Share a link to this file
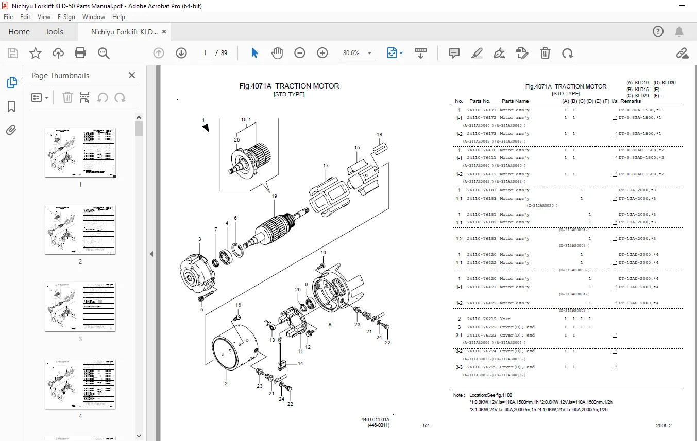This screenshot has height=441, width=697. tap(682, 53)
